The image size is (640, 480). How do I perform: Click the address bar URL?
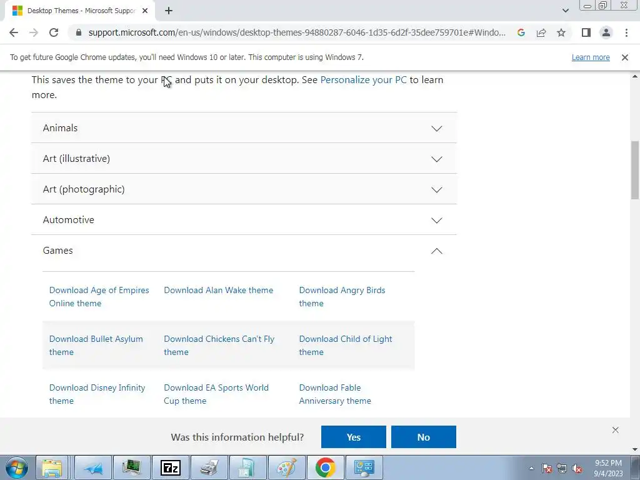tap(297, 32)
